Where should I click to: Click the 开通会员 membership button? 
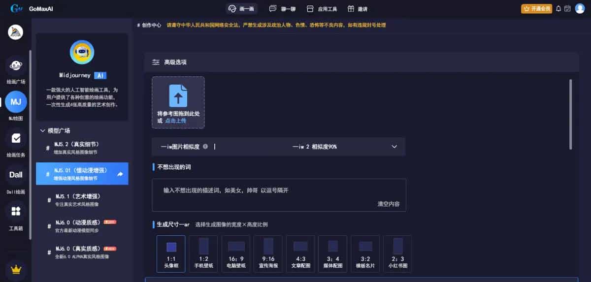[x=536, y=8]
